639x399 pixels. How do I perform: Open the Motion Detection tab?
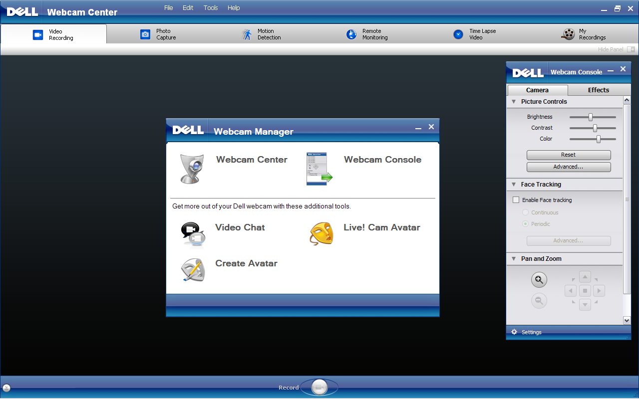(265, 34)
